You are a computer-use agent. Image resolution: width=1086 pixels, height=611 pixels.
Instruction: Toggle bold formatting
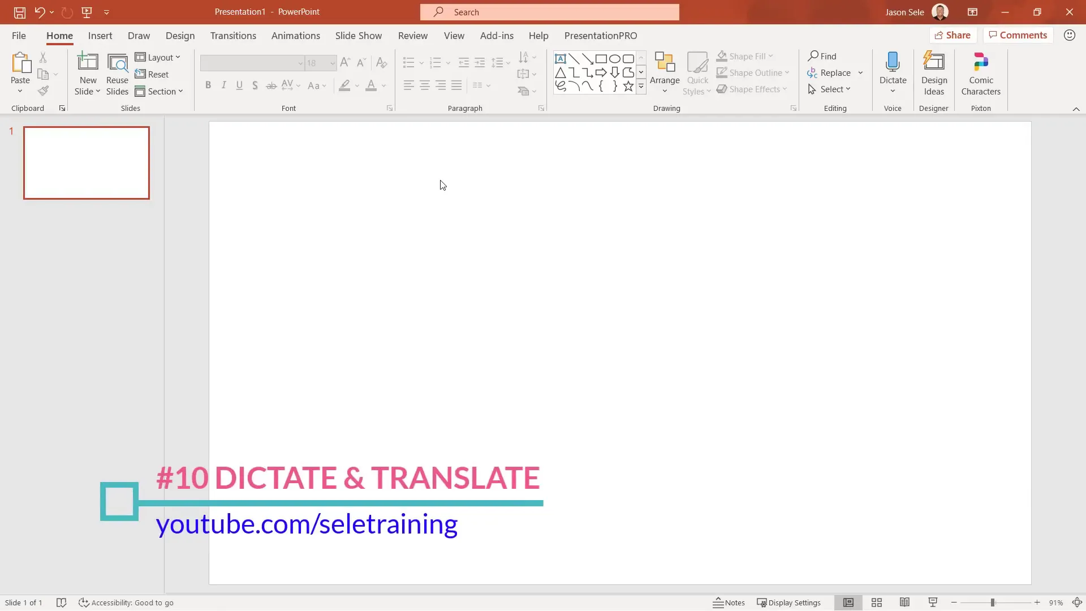208,85
